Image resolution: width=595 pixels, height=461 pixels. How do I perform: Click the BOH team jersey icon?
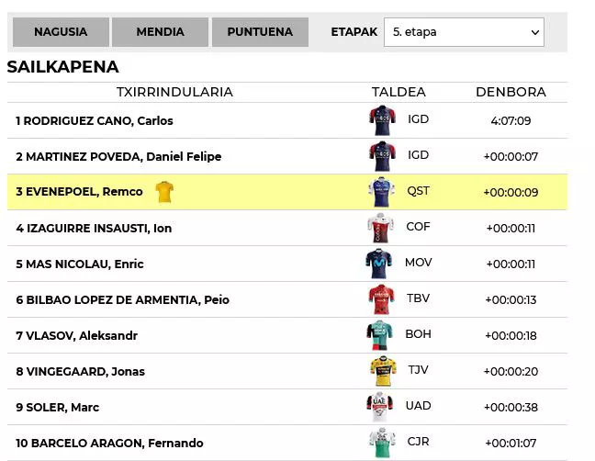tap(381, 335)
